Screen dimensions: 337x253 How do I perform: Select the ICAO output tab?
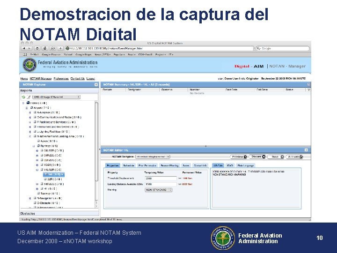[230, 165]
